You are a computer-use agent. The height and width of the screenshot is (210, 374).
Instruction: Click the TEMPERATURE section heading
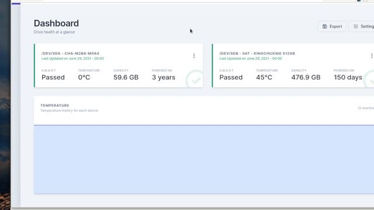pyautogui.click(x=55, y=105)
